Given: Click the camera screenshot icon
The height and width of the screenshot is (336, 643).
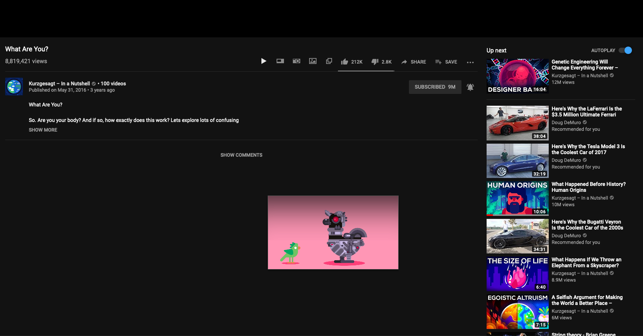Looking at the screenshot, I should click(296, 61).
